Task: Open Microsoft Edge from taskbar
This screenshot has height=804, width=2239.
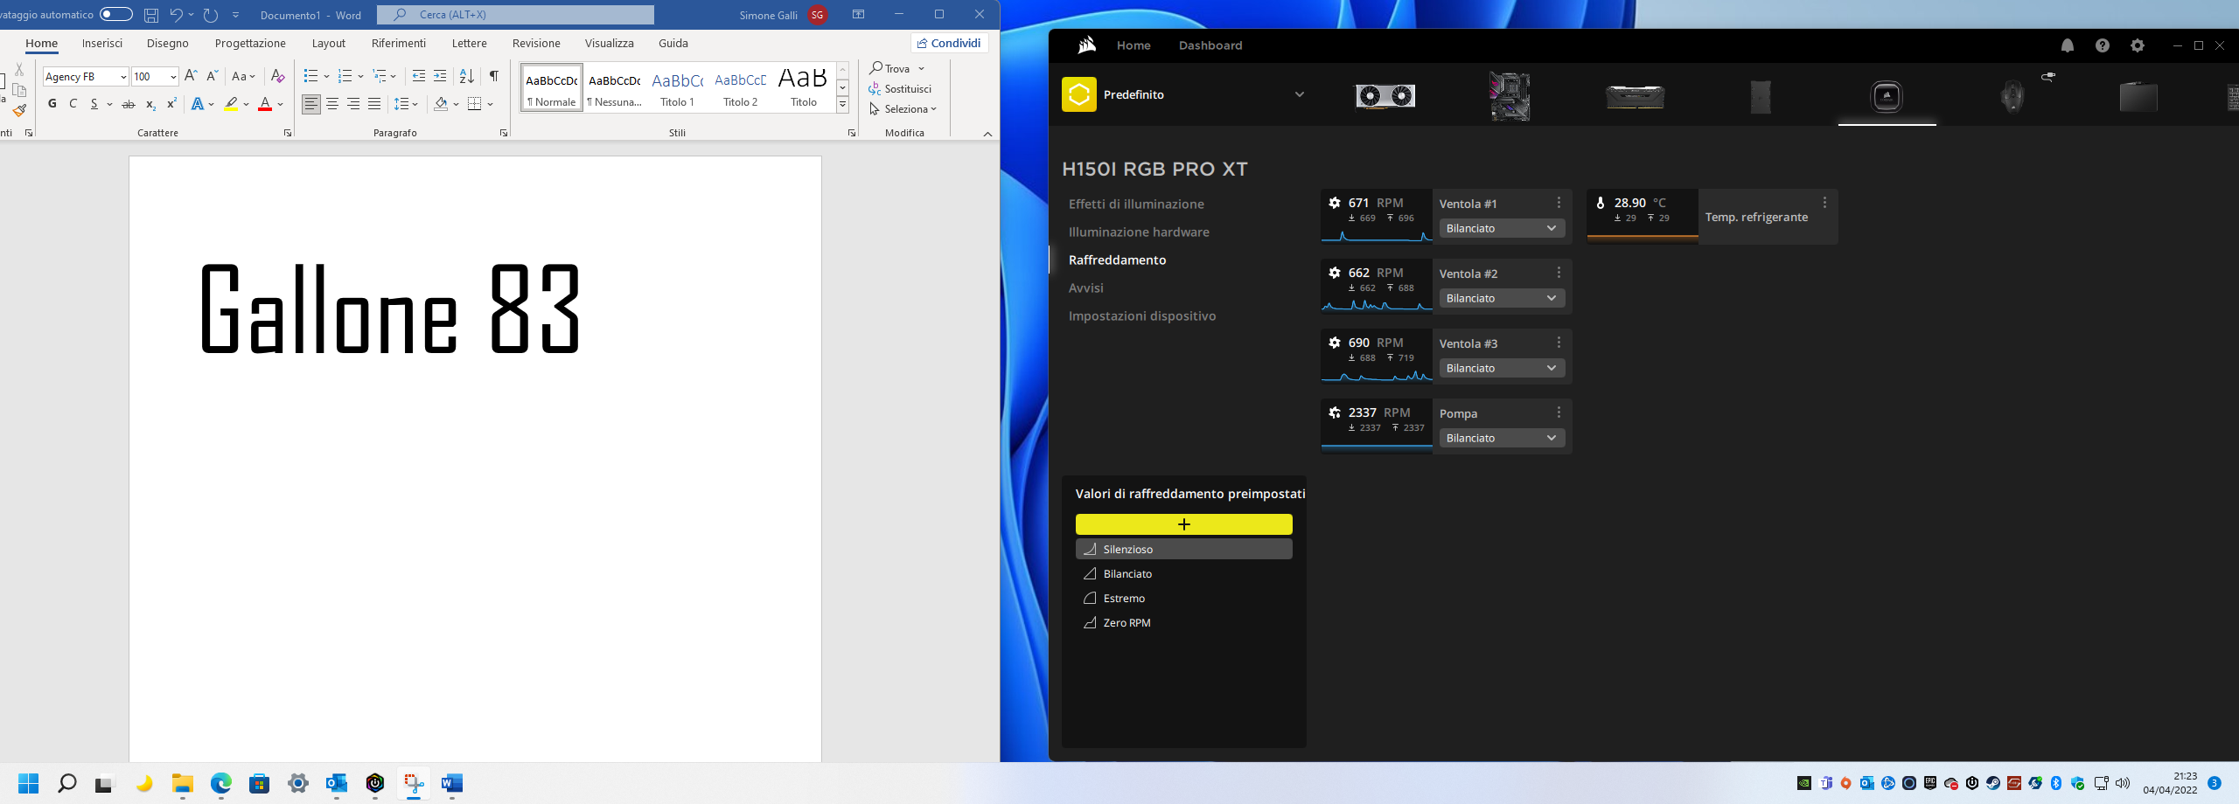Action: click(x=221, y=783)
